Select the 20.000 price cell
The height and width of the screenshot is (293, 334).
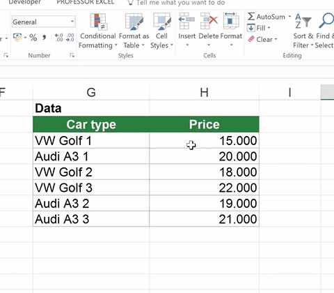(204, 156)
